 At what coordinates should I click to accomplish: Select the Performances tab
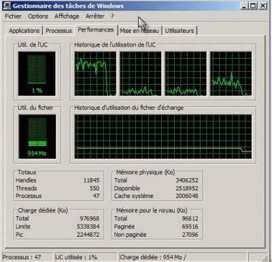point(96,30)
